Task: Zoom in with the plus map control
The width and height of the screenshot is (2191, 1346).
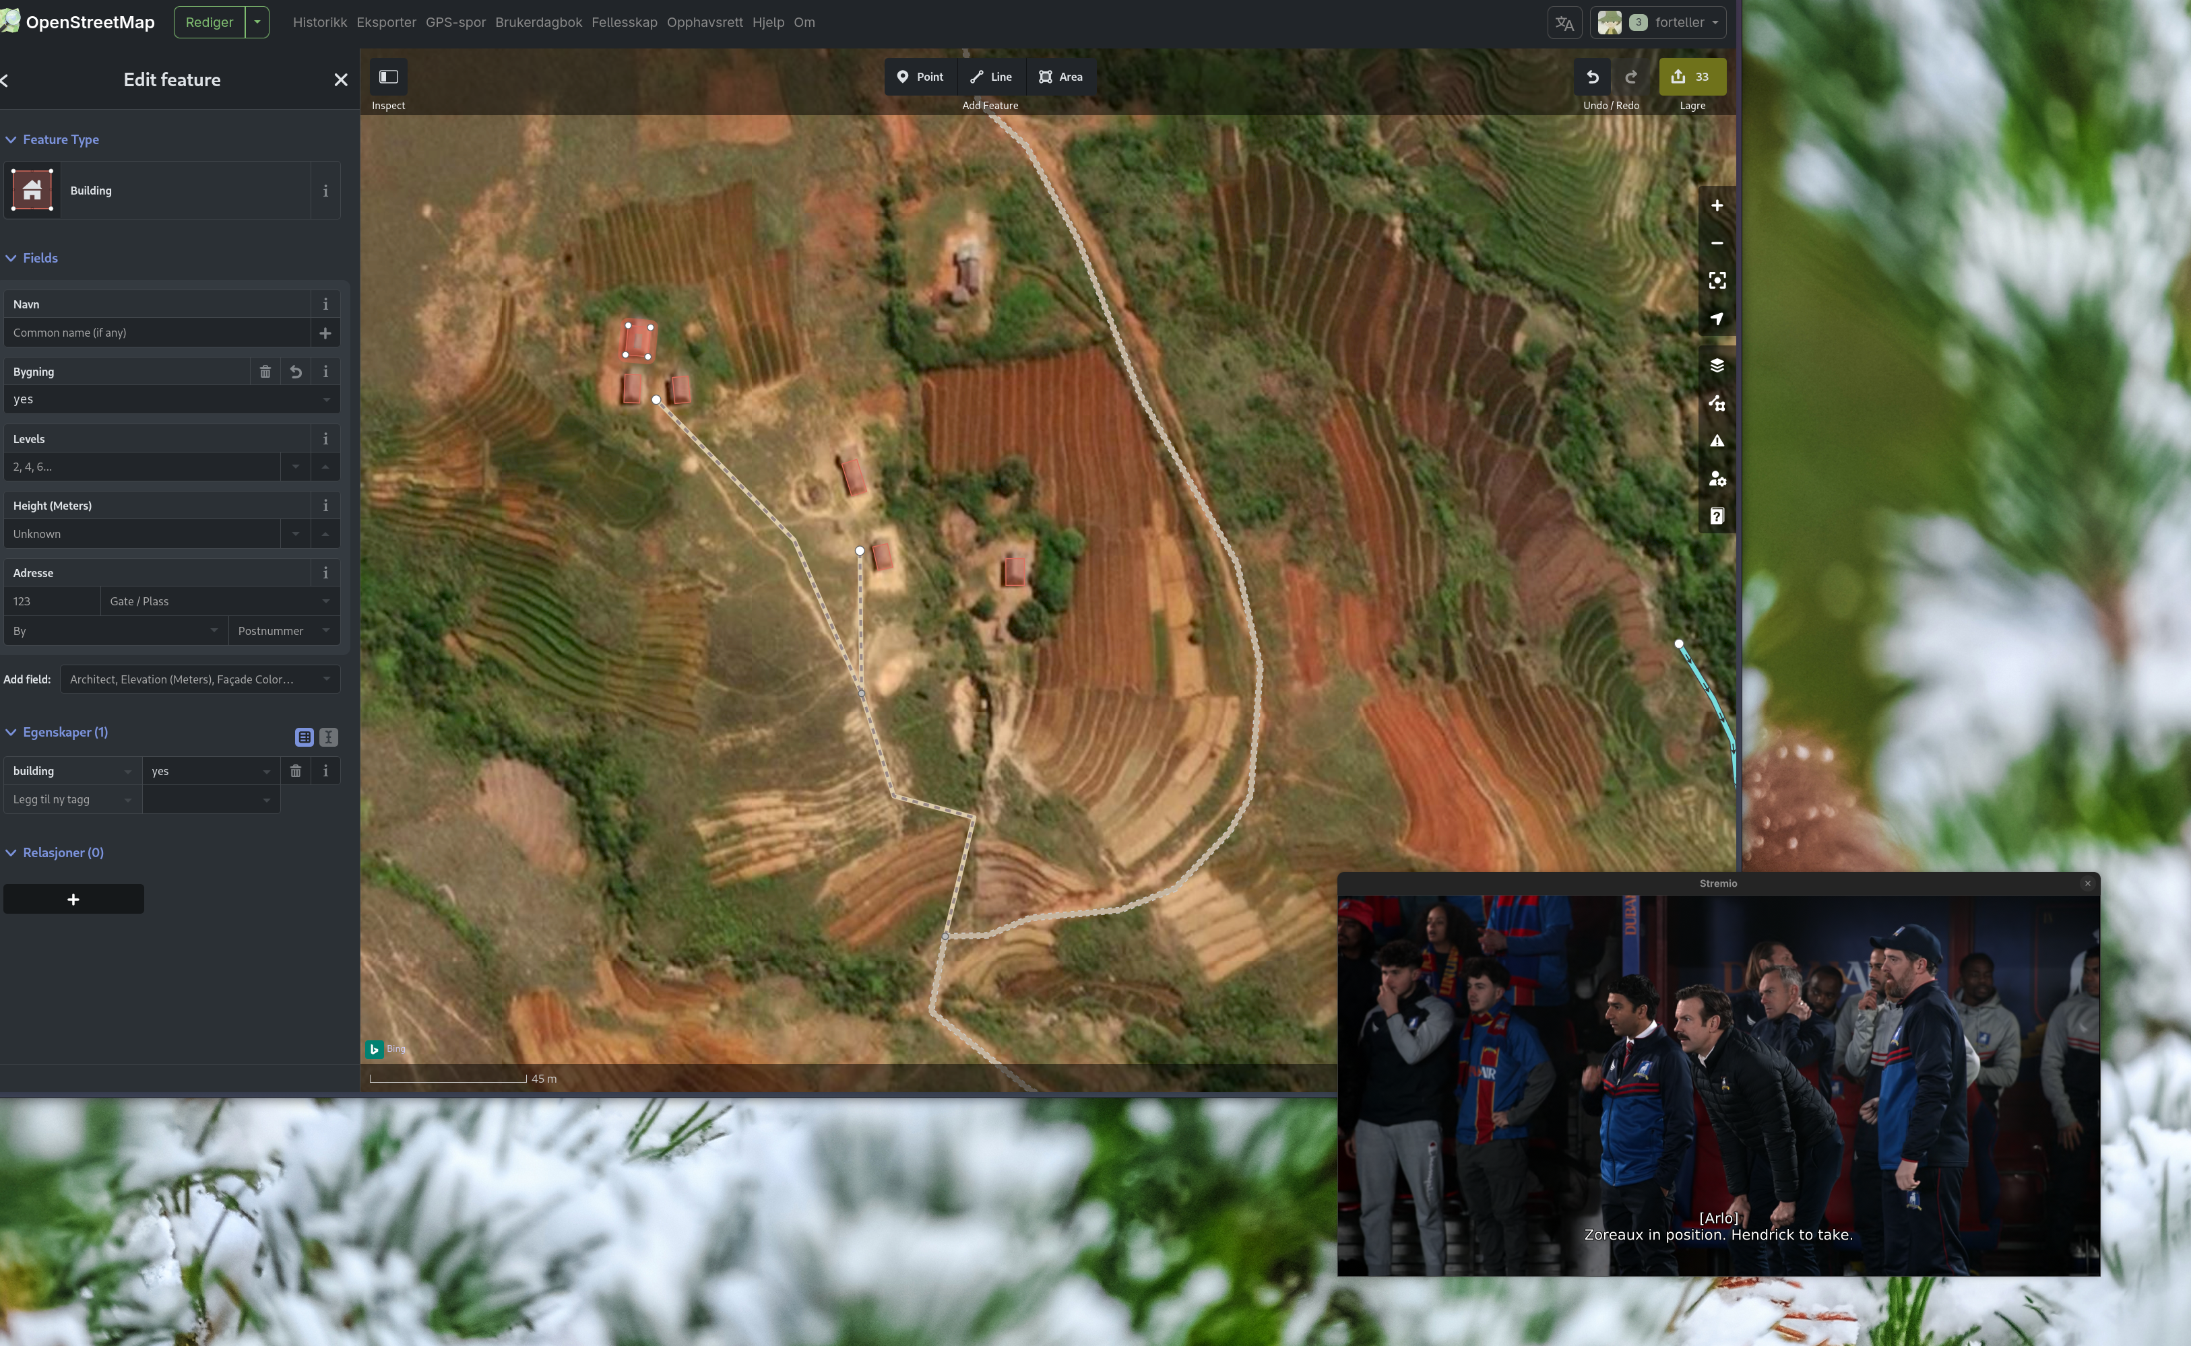Action: pyautogui.click(x=1716, y=205)
